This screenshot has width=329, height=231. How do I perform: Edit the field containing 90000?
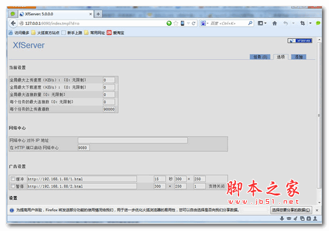109,109
